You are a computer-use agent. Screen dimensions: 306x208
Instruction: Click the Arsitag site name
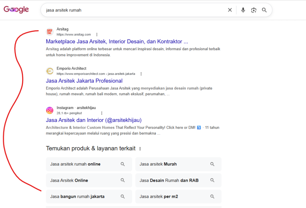(x=62, y=29)
